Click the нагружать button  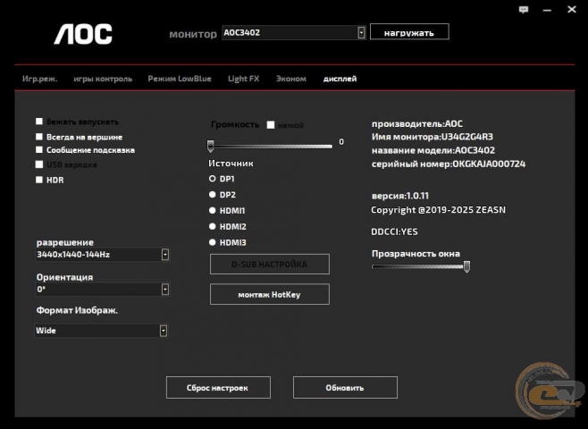pyautogui.click(x=409, y=32)
